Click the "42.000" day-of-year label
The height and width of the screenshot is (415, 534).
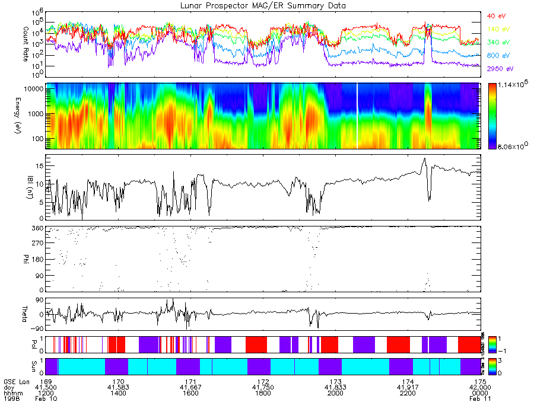(x=480, y=388)
